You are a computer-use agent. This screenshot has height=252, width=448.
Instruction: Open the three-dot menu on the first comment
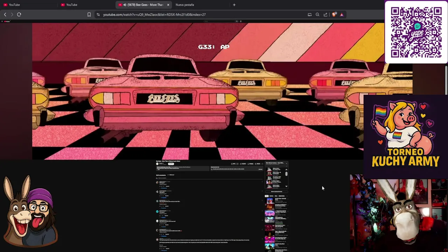pyautogui.click(x=262, y=182)
